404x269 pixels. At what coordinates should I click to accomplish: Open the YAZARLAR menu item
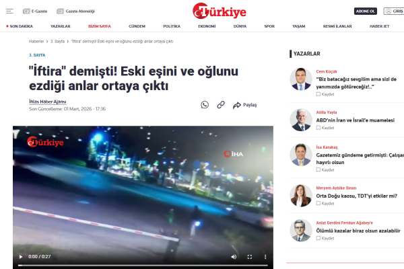[61, 26]
